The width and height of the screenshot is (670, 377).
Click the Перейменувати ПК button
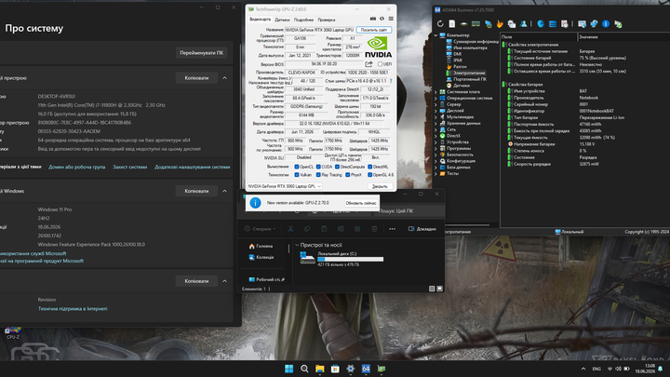201,53
